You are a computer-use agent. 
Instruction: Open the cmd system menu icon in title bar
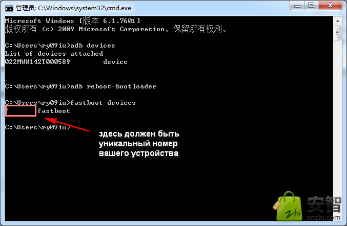(x=9, y=8)
